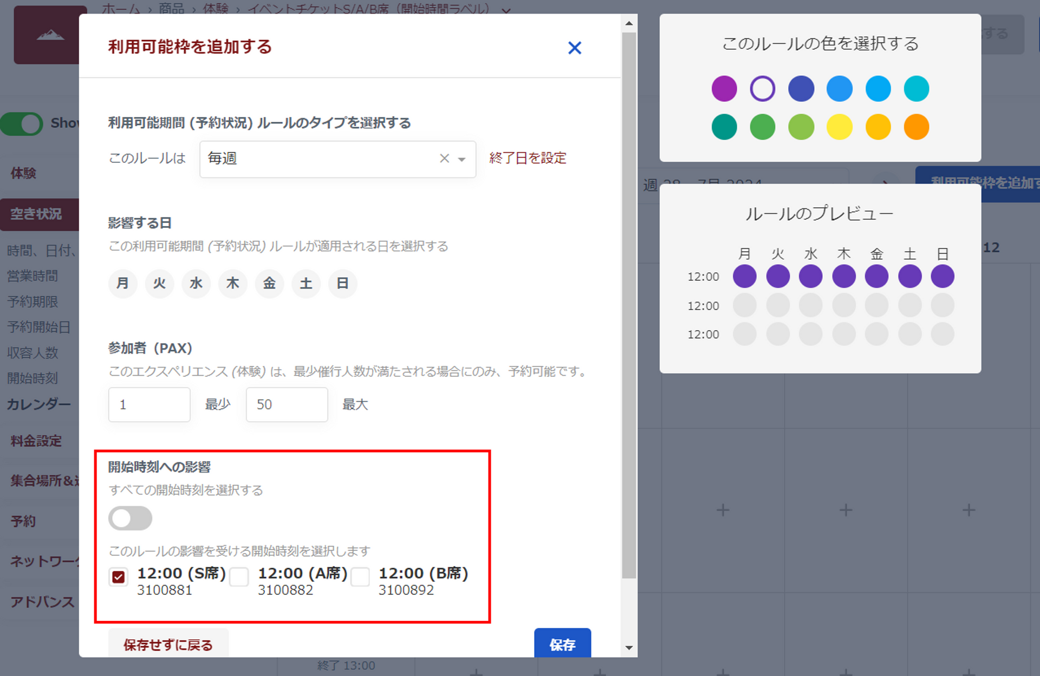Click the dialog scrollbar down arrow
The height and width of the screenshot is (676, 1040).
(x=629, y=647)
